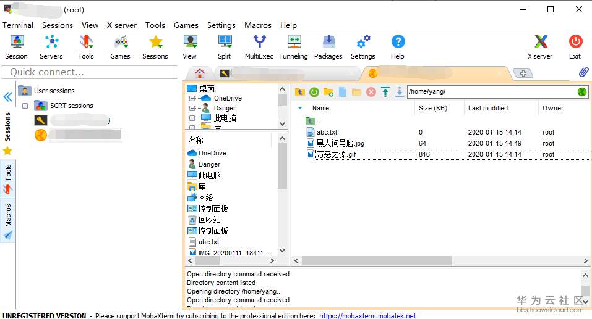Click in the Quick connect field
The width and height of the screenshot is (592, 319).
click(90, 72)
